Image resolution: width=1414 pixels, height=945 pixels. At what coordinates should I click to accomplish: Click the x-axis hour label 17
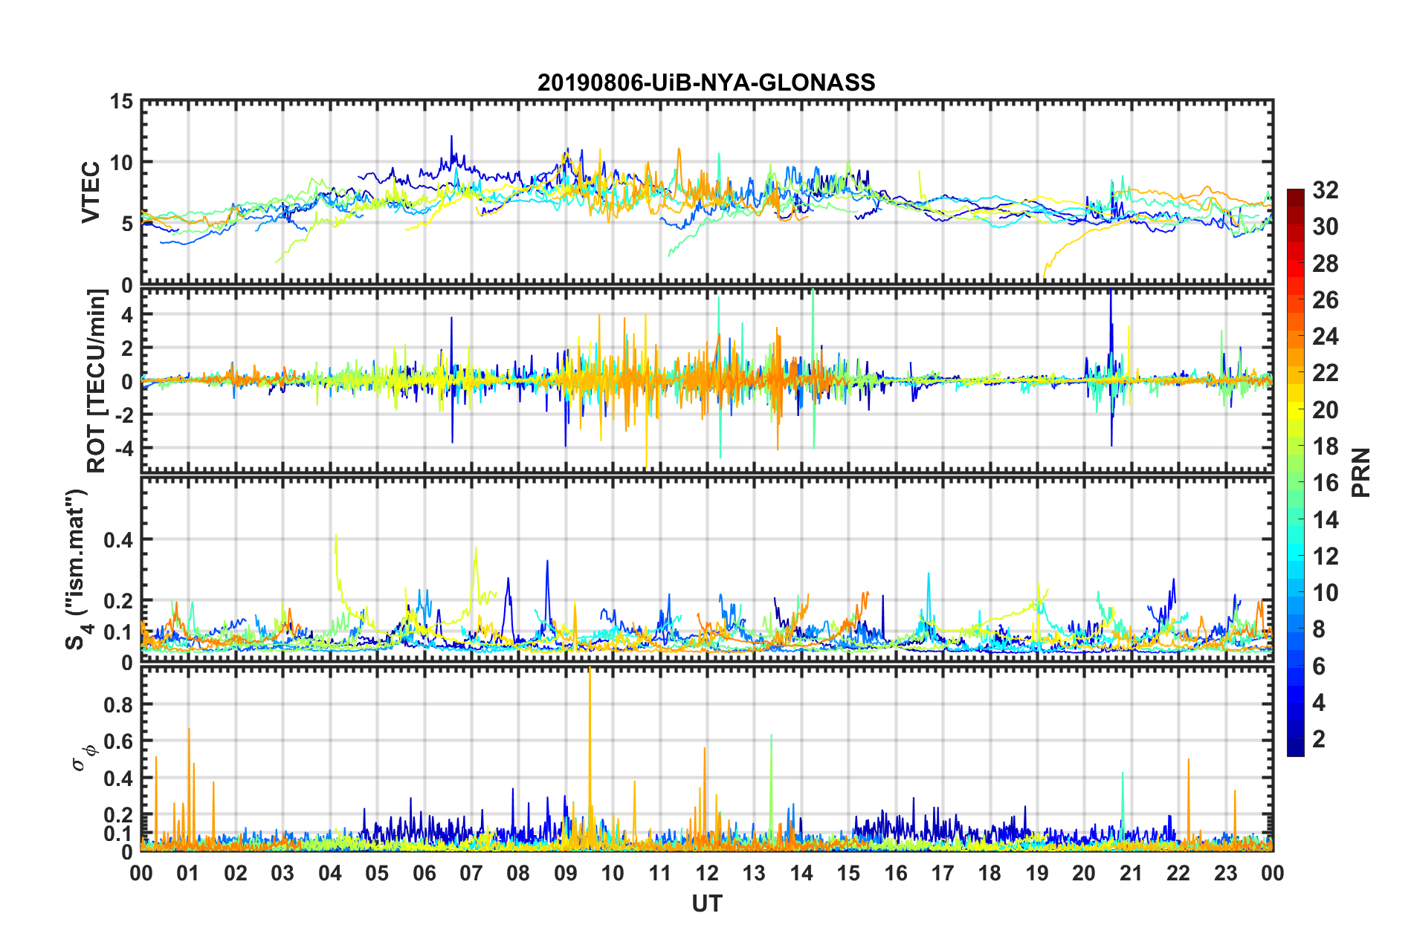point(943,873)
